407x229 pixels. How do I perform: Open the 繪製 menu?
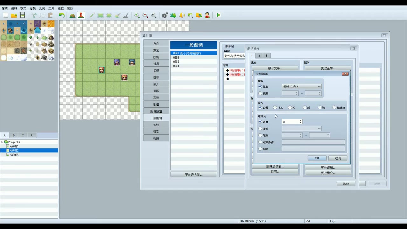tap(32, 8)
